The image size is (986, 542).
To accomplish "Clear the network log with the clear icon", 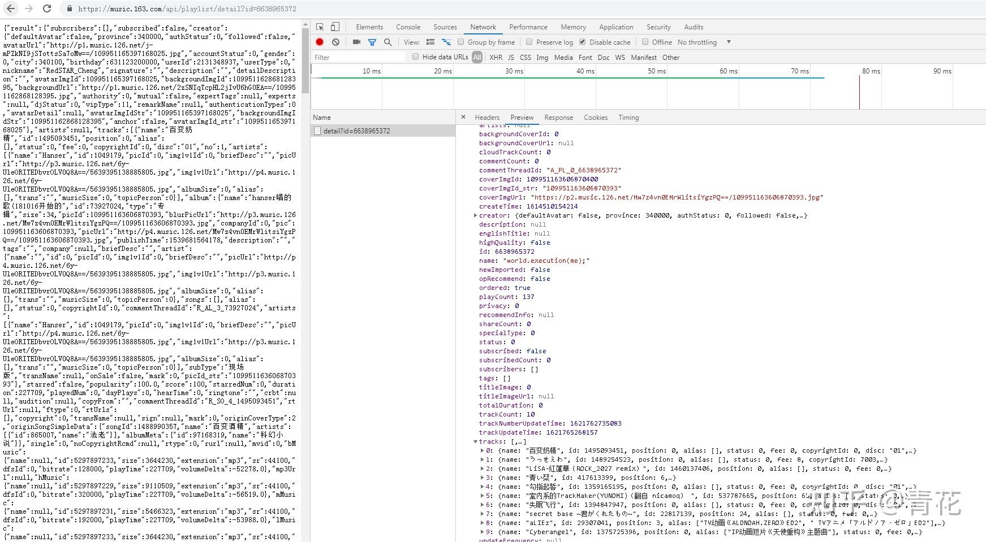I will coord(335,42).
